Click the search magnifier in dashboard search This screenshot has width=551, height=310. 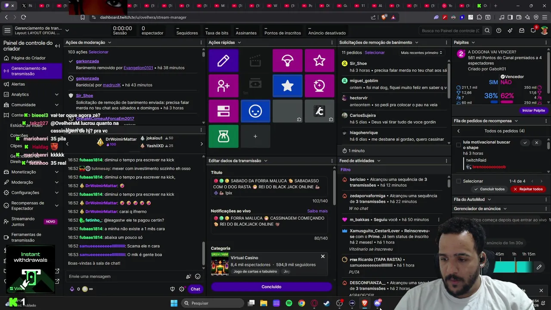tap(487, 31)
